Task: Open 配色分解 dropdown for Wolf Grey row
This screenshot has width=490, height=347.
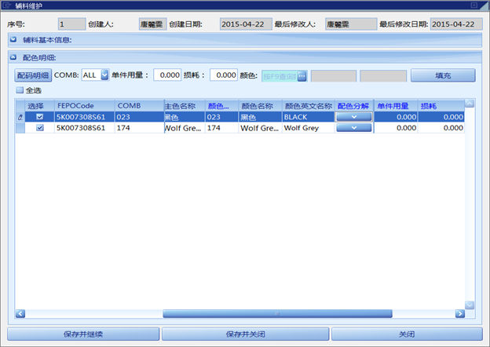Action: click(354, 127)
